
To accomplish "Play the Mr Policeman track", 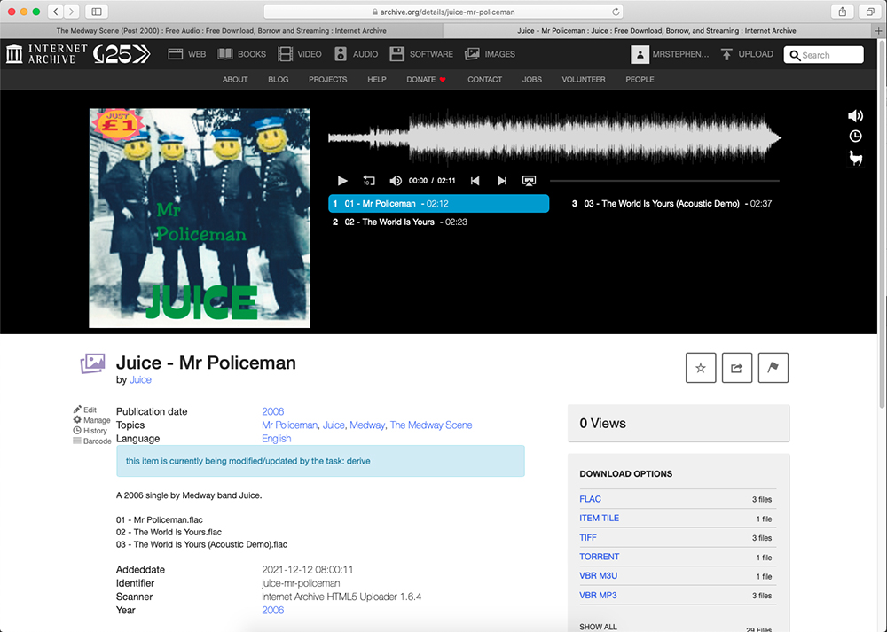I will click(342, 181).
